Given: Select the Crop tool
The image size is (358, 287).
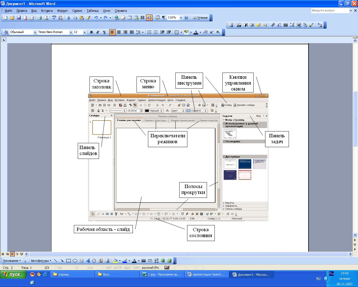Looking at the screenshot, I should click(273, 25).
